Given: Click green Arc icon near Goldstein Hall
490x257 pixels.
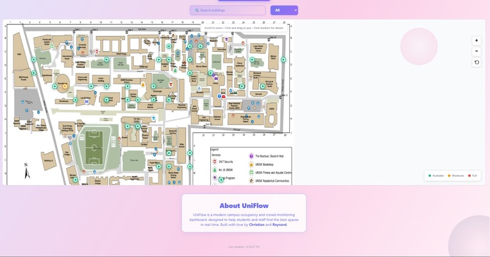Looking at the screenshot, I should pyautogui.click(x=175, y=70).
